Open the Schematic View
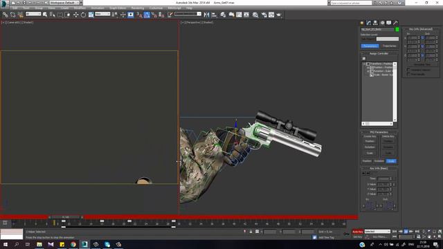This screenshot has width=443, height=249. pyautogui.click(x=246, y=15)
